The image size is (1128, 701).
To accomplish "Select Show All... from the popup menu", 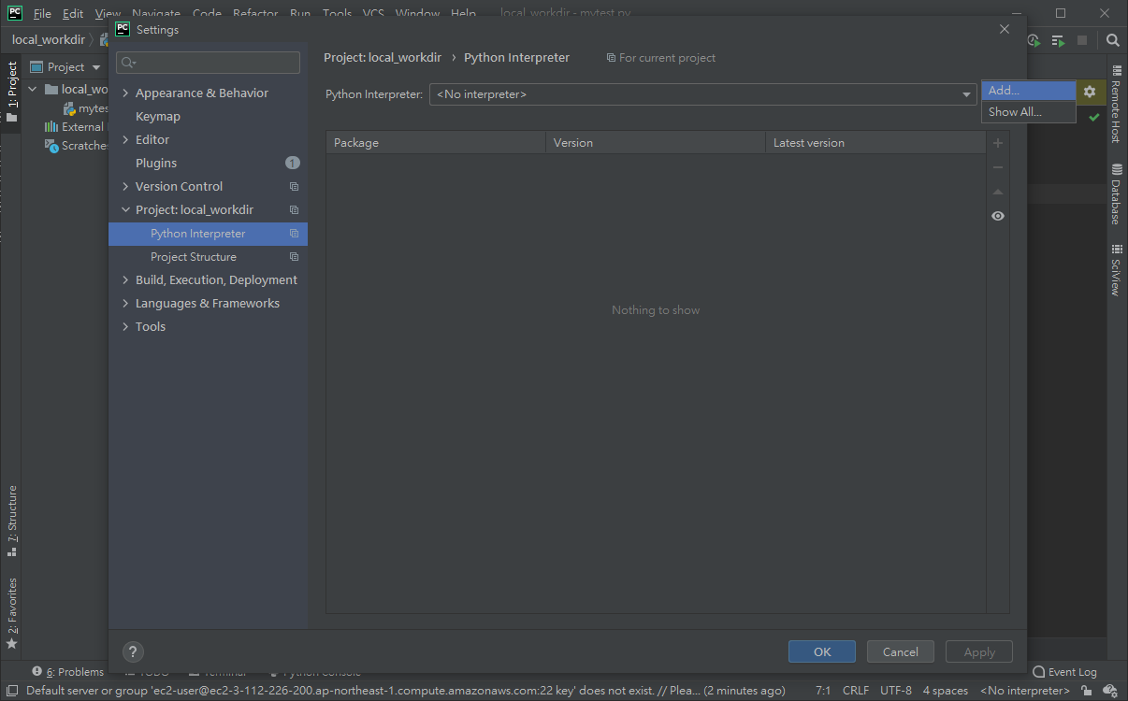I will tap(1028, 111).
